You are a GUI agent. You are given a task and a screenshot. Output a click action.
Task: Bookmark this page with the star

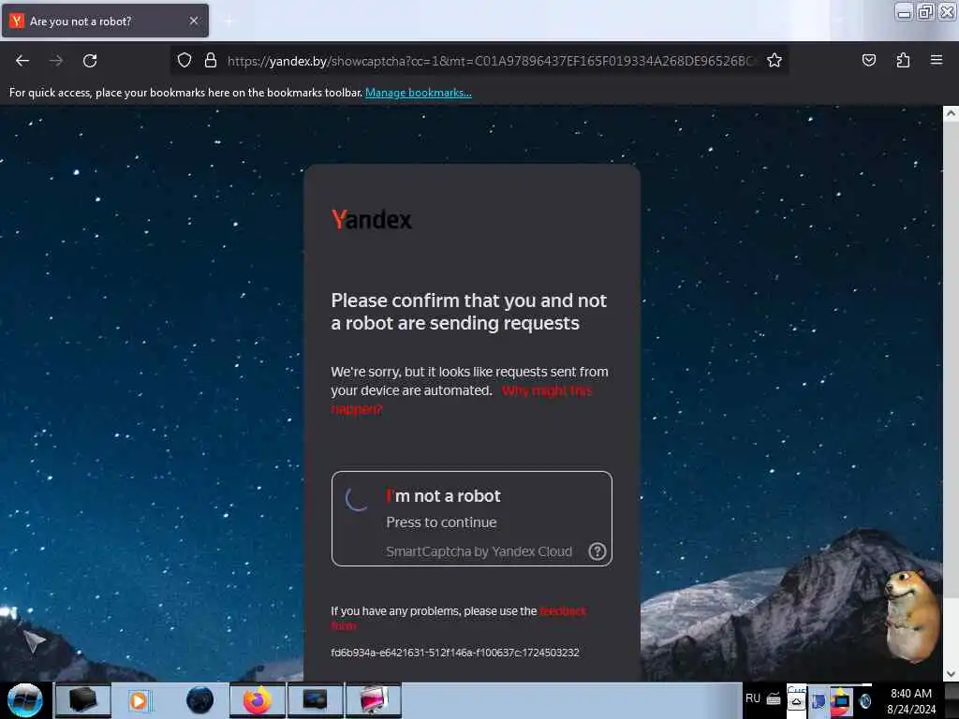coord(775,60)
